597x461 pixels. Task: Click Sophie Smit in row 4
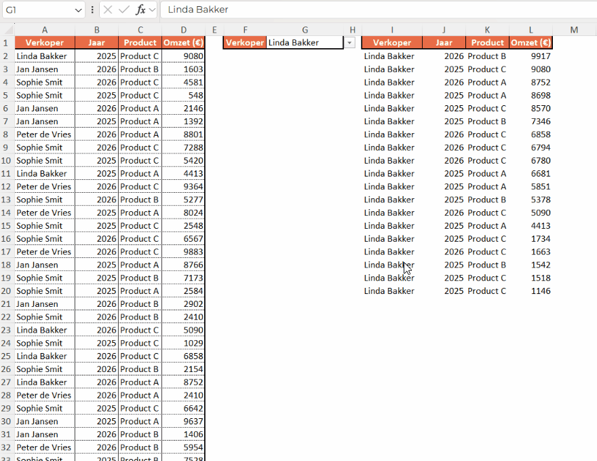(x=45, y=82)
